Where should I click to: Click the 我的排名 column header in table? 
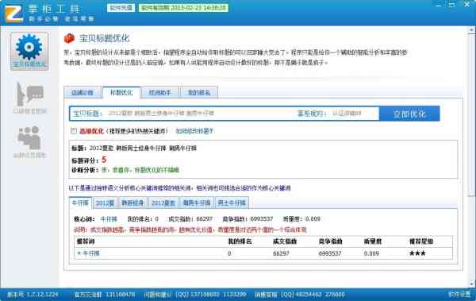(x=240, y=241)
